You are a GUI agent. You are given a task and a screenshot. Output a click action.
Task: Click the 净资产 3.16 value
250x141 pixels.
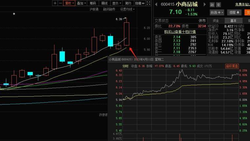(x=230, y=30)
